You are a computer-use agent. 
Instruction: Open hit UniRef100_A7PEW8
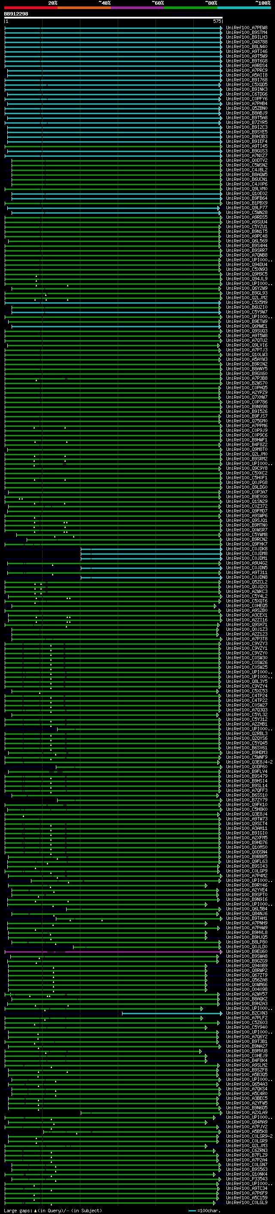click(247, 28)
